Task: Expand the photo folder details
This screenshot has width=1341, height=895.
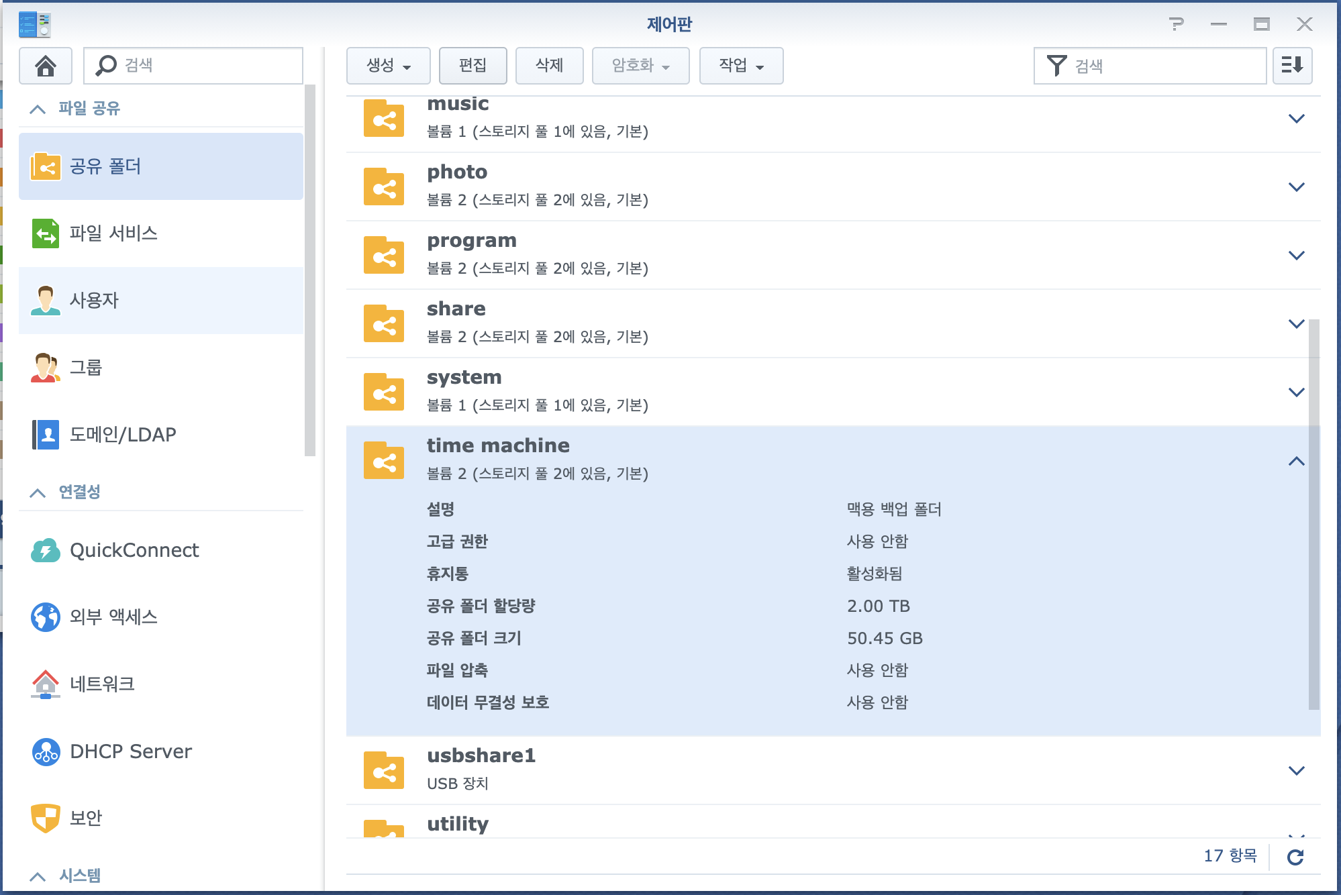Action: click(x=1296, y=187)
